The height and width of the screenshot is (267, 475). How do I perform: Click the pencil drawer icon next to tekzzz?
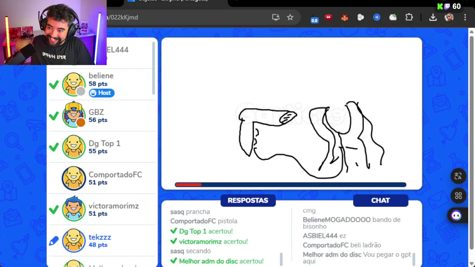coord(54,241)
